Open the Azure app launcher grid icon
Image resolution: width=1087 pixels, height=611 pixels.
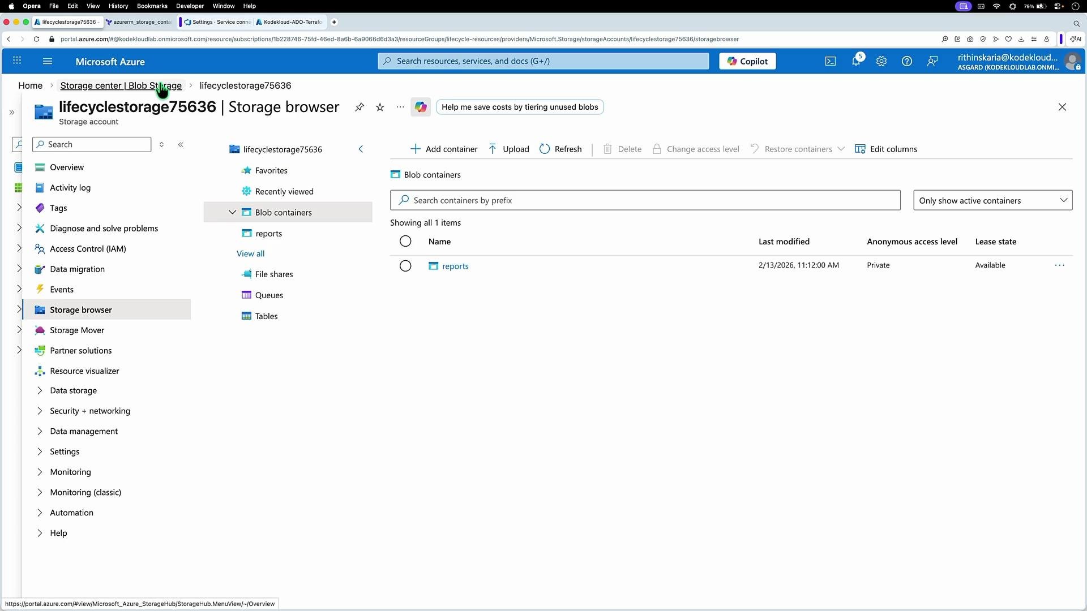click(17, 61)
